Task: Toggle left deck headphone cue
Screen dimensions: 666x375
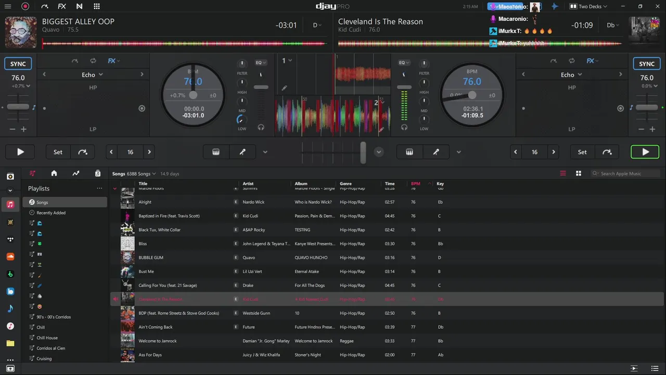Action: click(x=261, y=127)
